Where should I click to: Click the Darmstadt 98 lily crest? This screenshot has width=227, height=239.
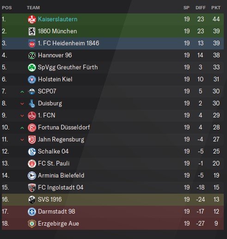(x=32, y=212)
